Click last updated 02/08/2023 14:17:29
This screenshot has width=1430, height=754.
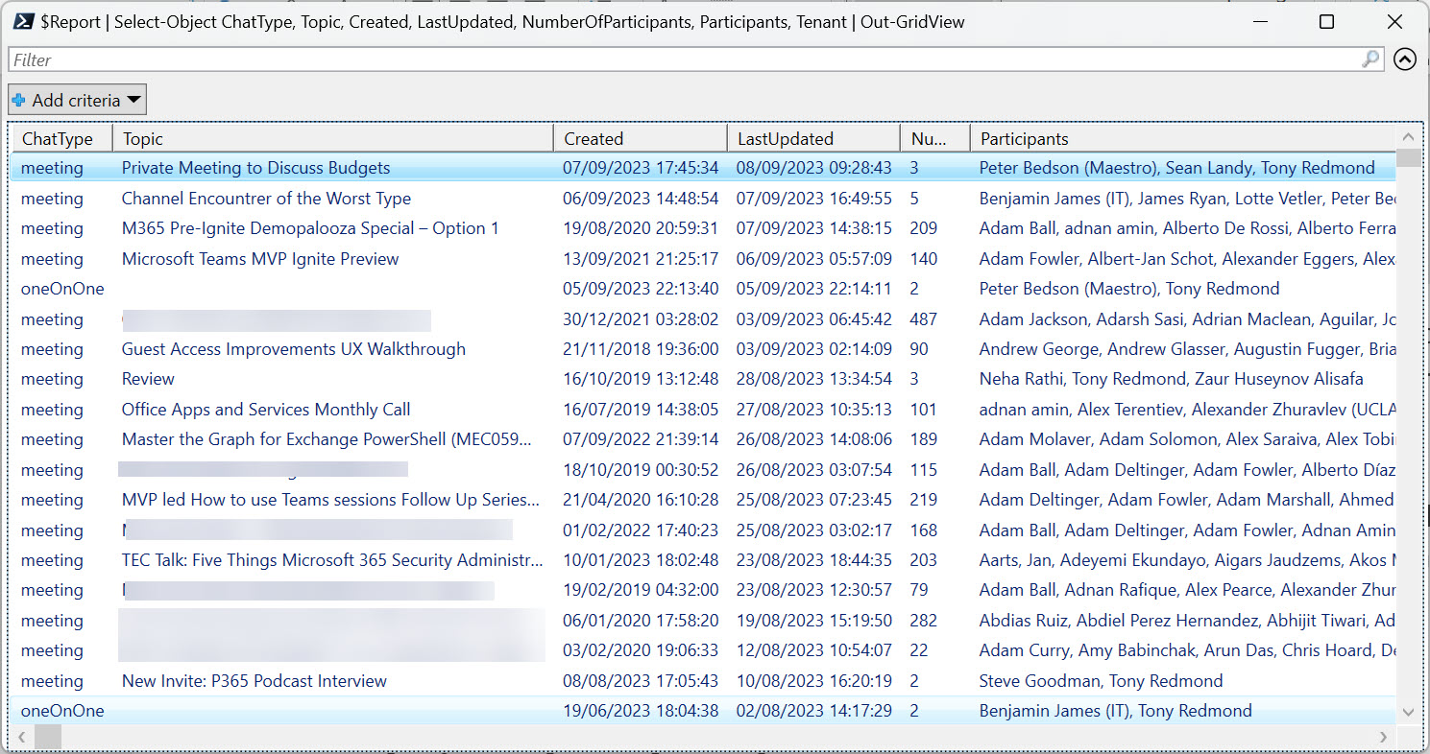(x=814, y=711)
